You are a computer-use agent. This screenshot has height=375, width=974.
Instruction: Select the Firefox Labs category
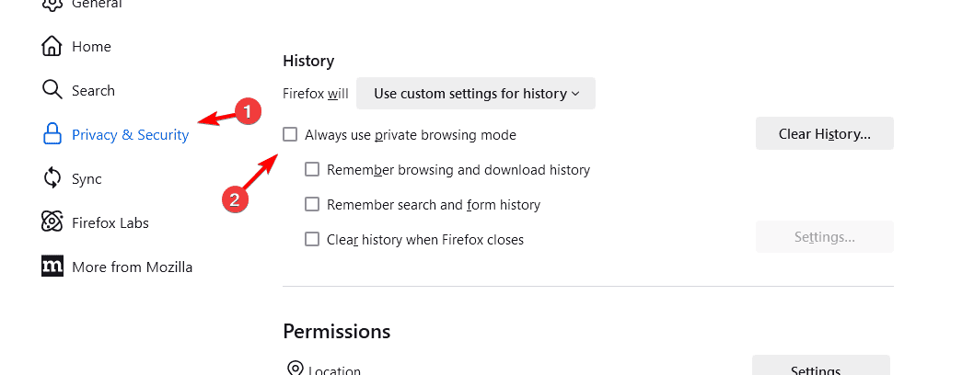(x=110, y=222)
